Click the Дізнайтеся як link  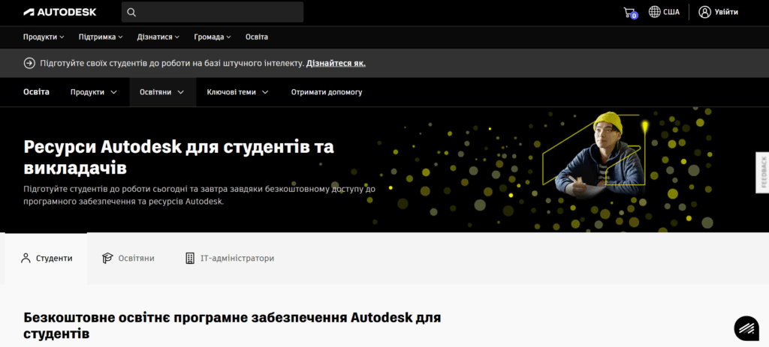coord(336,63)
